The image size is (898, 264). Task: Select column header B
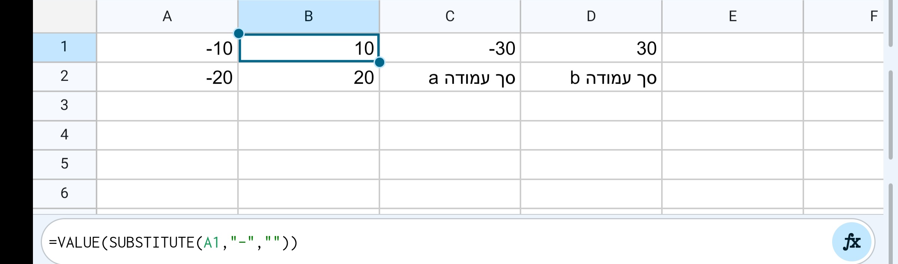[308, 16]
